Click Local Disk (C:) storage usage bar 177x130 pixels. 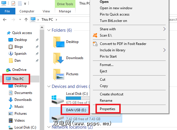click(78, 98)
